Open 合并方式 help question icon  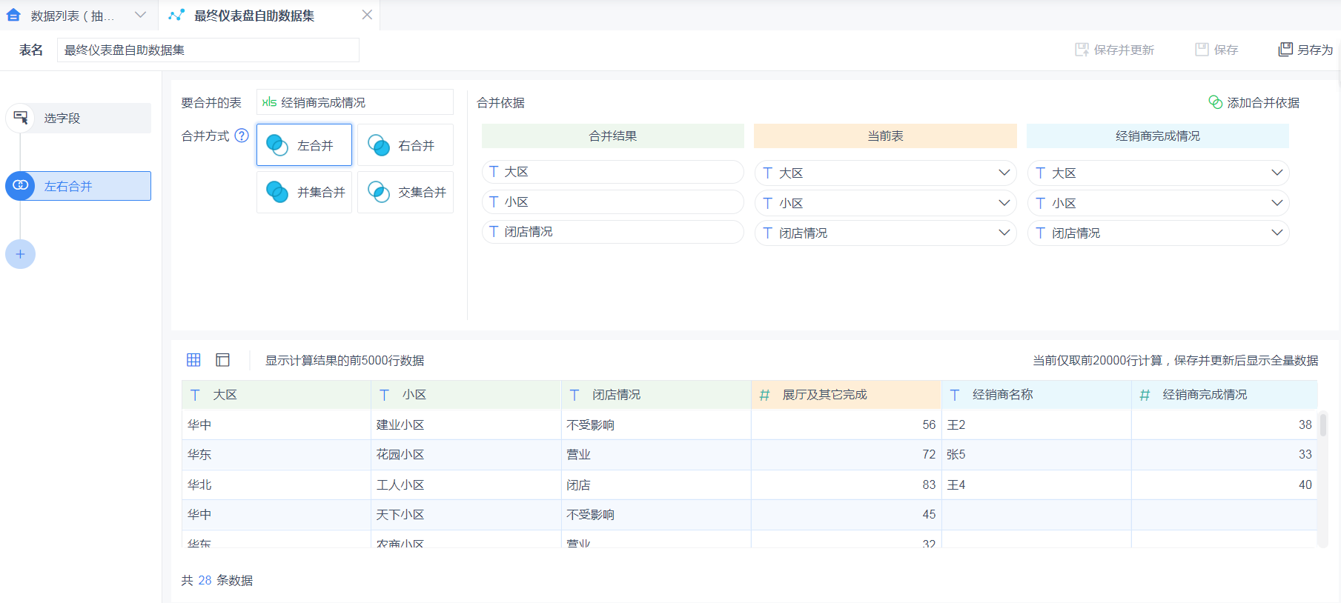[242, 136]
